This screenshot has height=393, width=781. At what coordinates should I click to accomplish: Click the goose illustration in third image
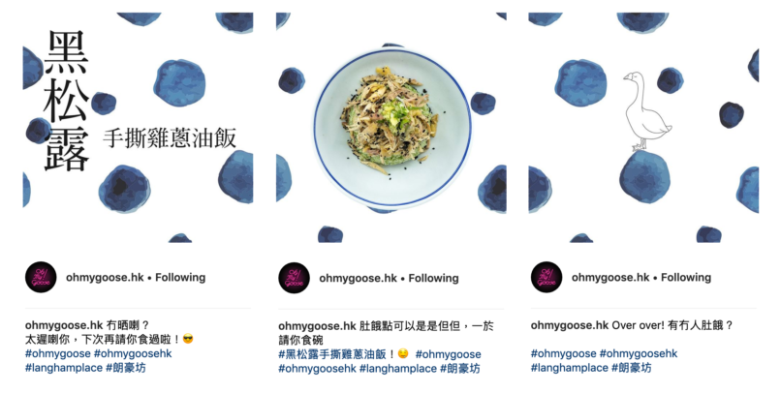(646, 111)
